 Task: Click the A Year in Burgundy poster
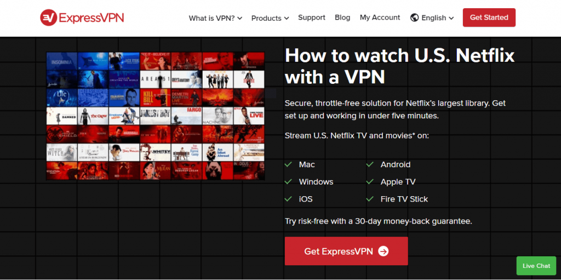click(x=93, y=152)
